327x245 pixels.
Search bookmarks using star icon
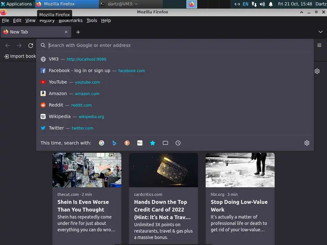click(x=153, y=143)
